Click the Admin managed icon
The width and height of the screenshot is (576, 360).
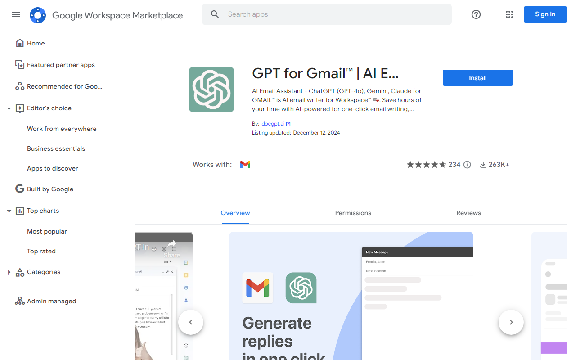point(20,301)
